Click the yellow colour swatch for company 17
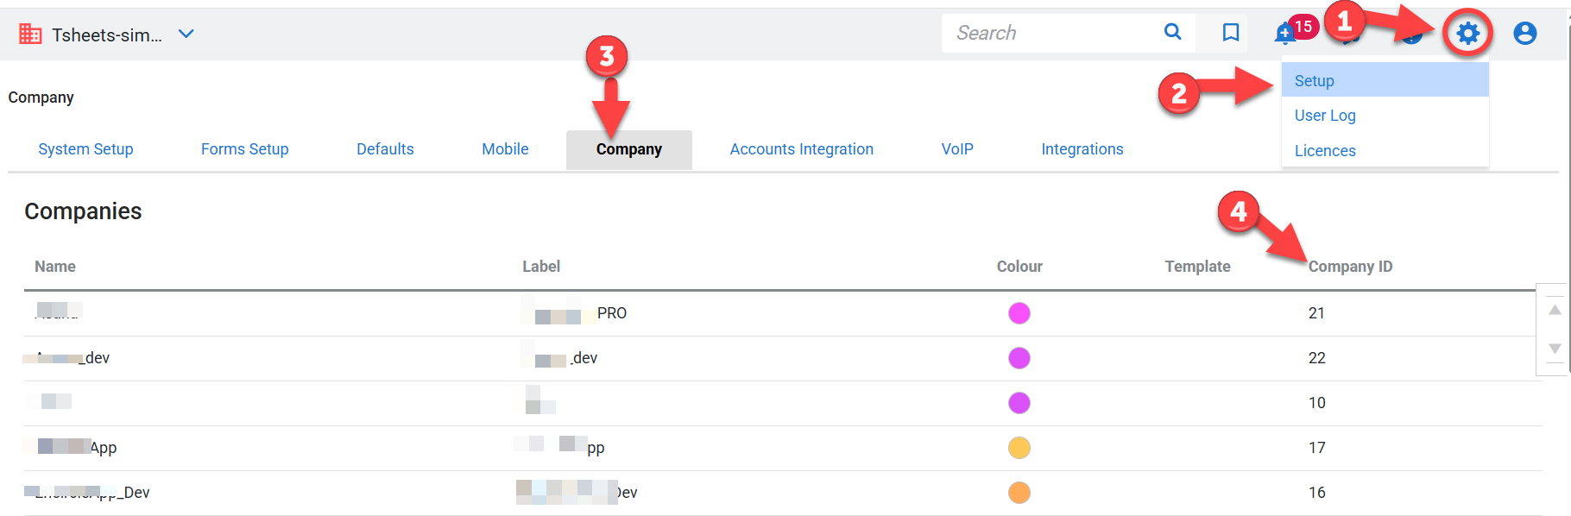 (x=1019, y=448)
